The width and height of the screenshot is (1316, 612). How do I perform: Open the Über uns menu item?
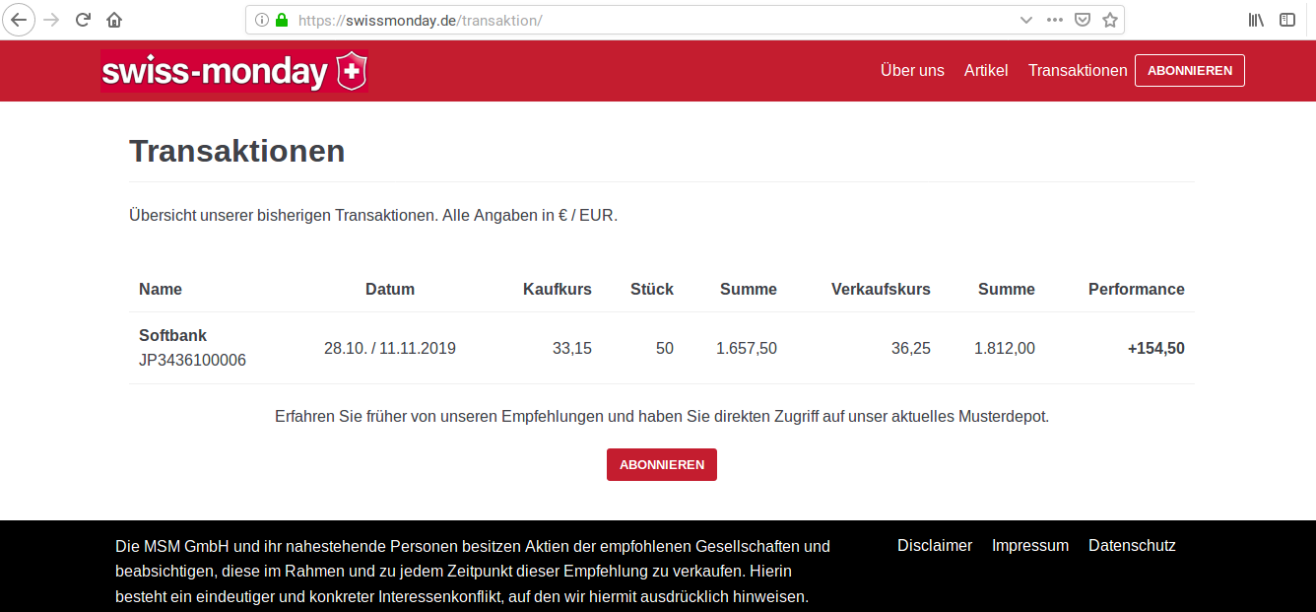pos(912,71)
